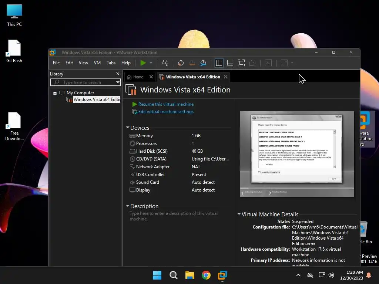Open the View menu

83,63
